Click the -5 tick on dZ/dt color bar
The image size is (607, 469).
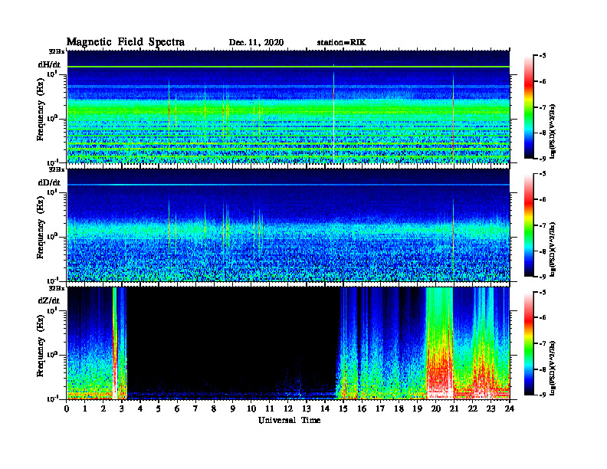point(543,292)
